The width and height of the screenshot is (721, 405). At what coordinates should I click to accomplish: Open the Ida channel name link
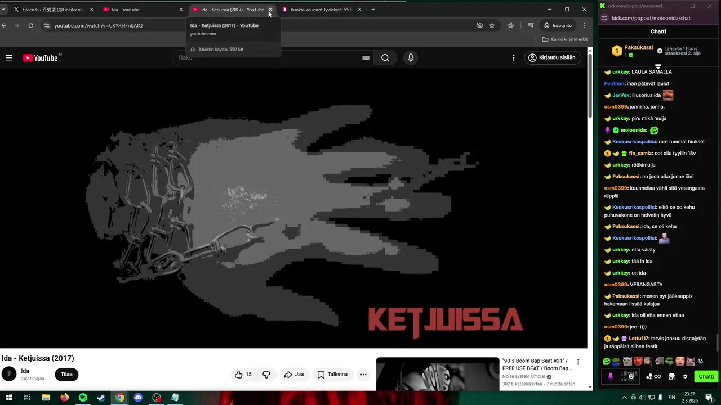25,371
